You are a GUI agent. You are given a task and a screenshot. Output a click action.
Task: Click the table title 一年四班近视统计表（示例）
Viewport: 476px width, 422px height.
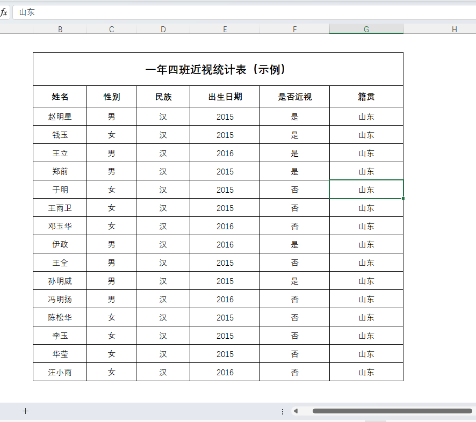click(x=218, y=69)
